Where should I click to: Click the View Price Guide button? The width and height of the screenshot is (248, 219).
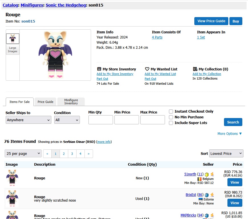click(211, 21)
